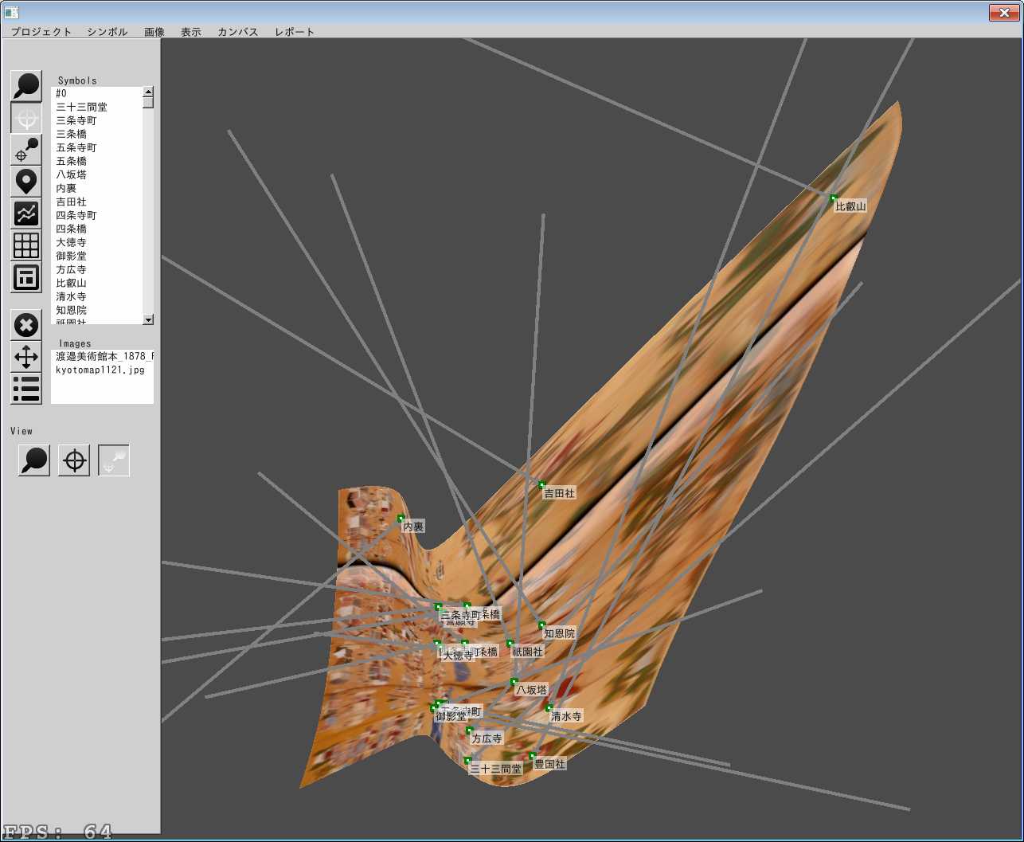Click the delete (X circle) icon
Image resolution: width=1024 pixels, height=842 pixels.
pyautogui.click(x=26, y=325)
